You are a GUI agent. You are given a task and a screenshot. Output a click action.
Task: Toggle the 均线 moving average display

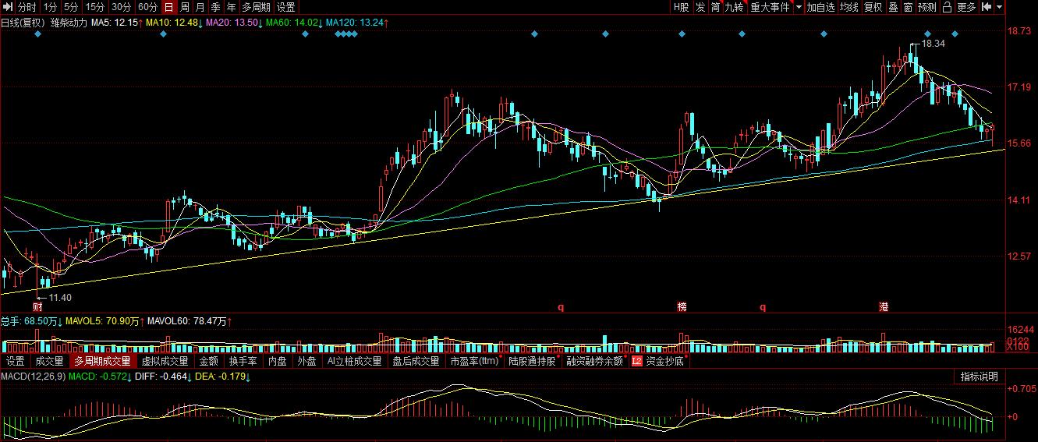[x=849, y=7]
